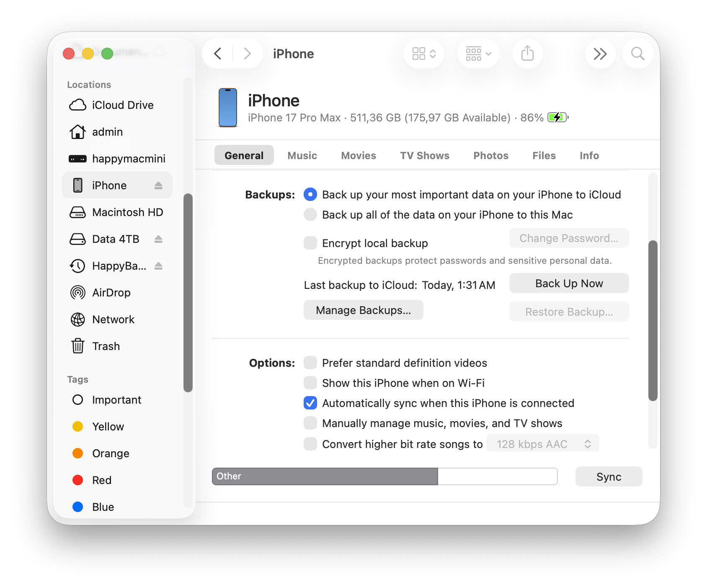707x587 pixels.
Task: Select the Red tag
Action: point(77,480)
